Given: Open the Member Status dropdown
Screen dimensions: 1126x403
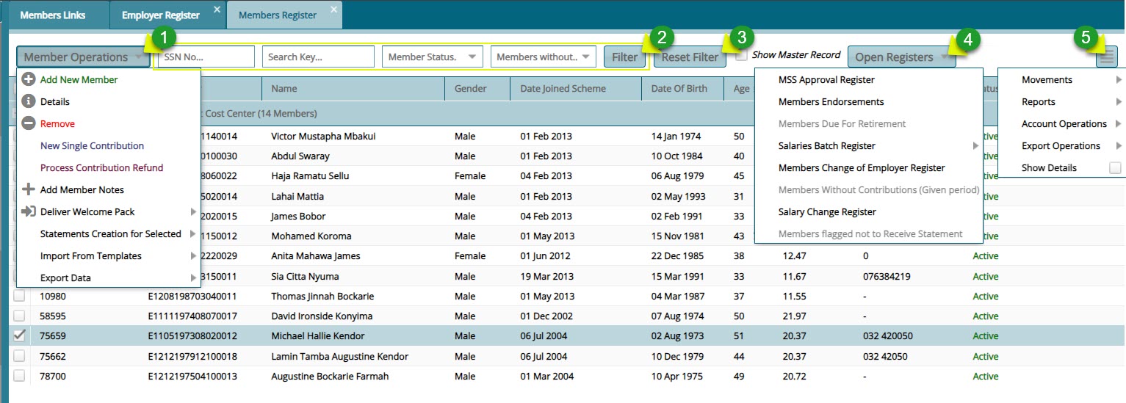Looking at the screenshot, I should (x=432, y=57).
